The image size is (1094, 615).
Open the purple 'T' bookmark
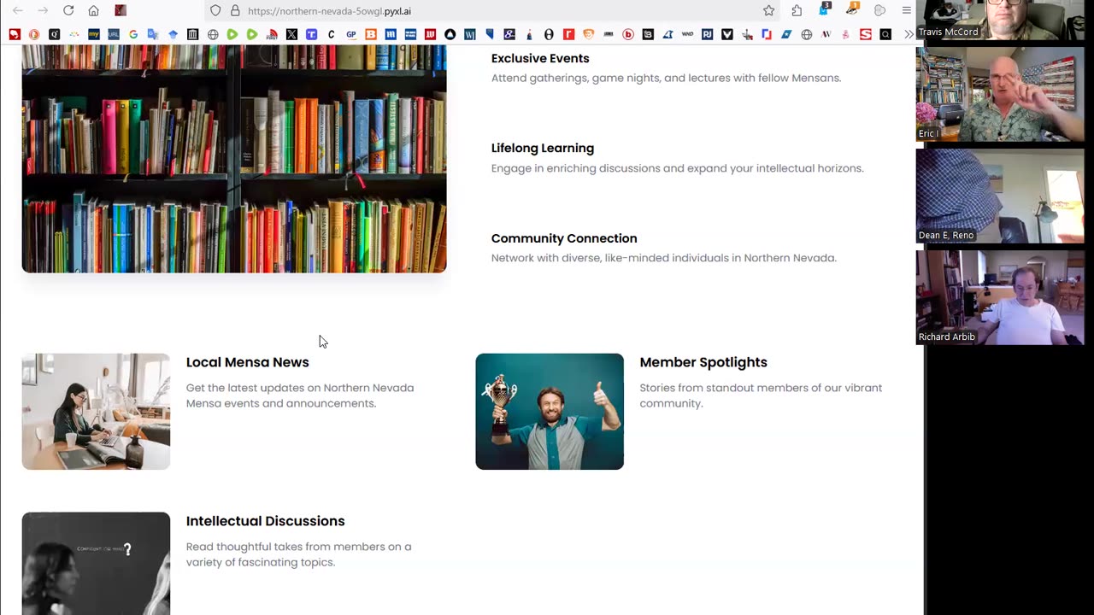pyautogui.click(x=311, y=34)
